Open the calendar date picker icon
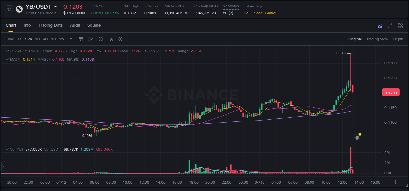Viewport: 409px width, 191px height. click(81, 39)
